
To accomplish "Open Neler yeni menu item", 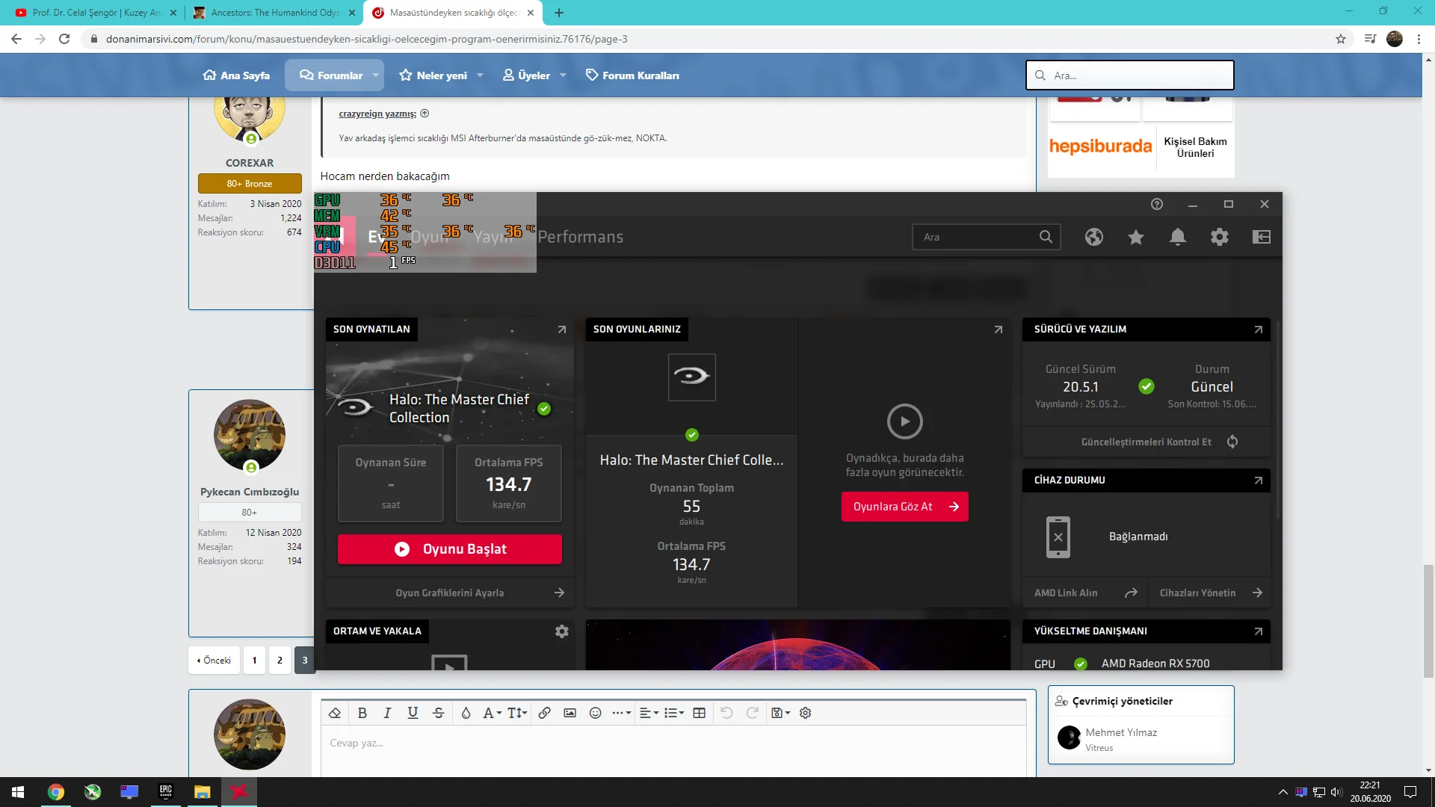I will coord(433,75).
